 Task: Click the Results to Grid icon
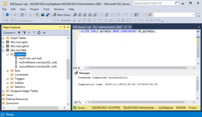tap(123, 20)
